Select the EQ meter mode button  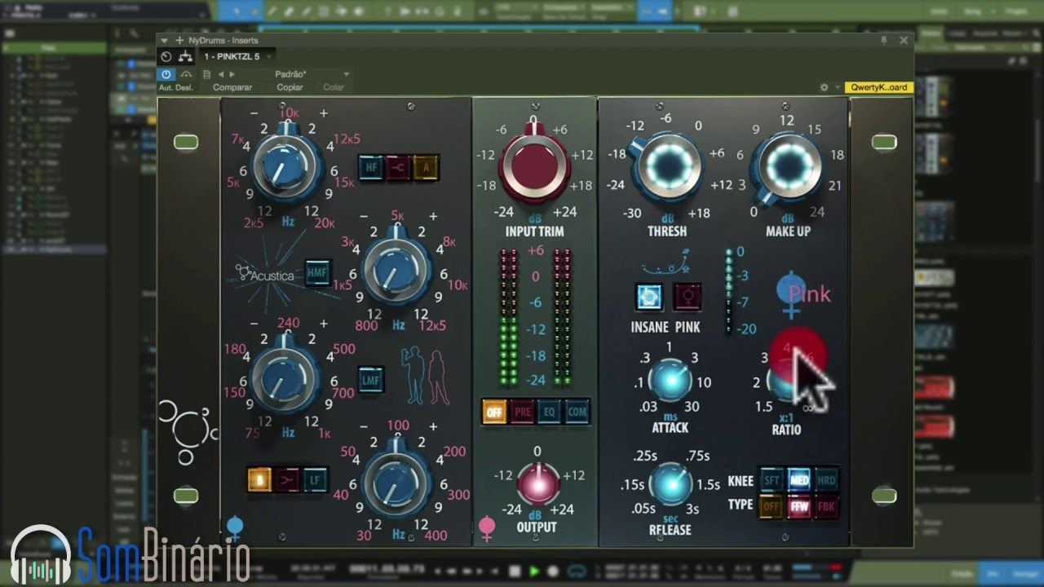point(550,412)
